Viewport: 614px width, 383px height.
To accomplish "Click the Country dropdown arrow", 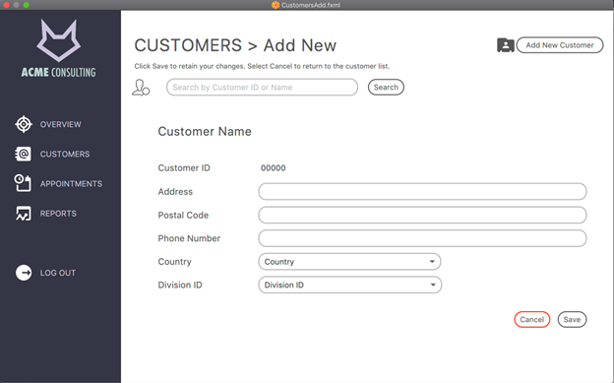I will (x=432, y=262).
